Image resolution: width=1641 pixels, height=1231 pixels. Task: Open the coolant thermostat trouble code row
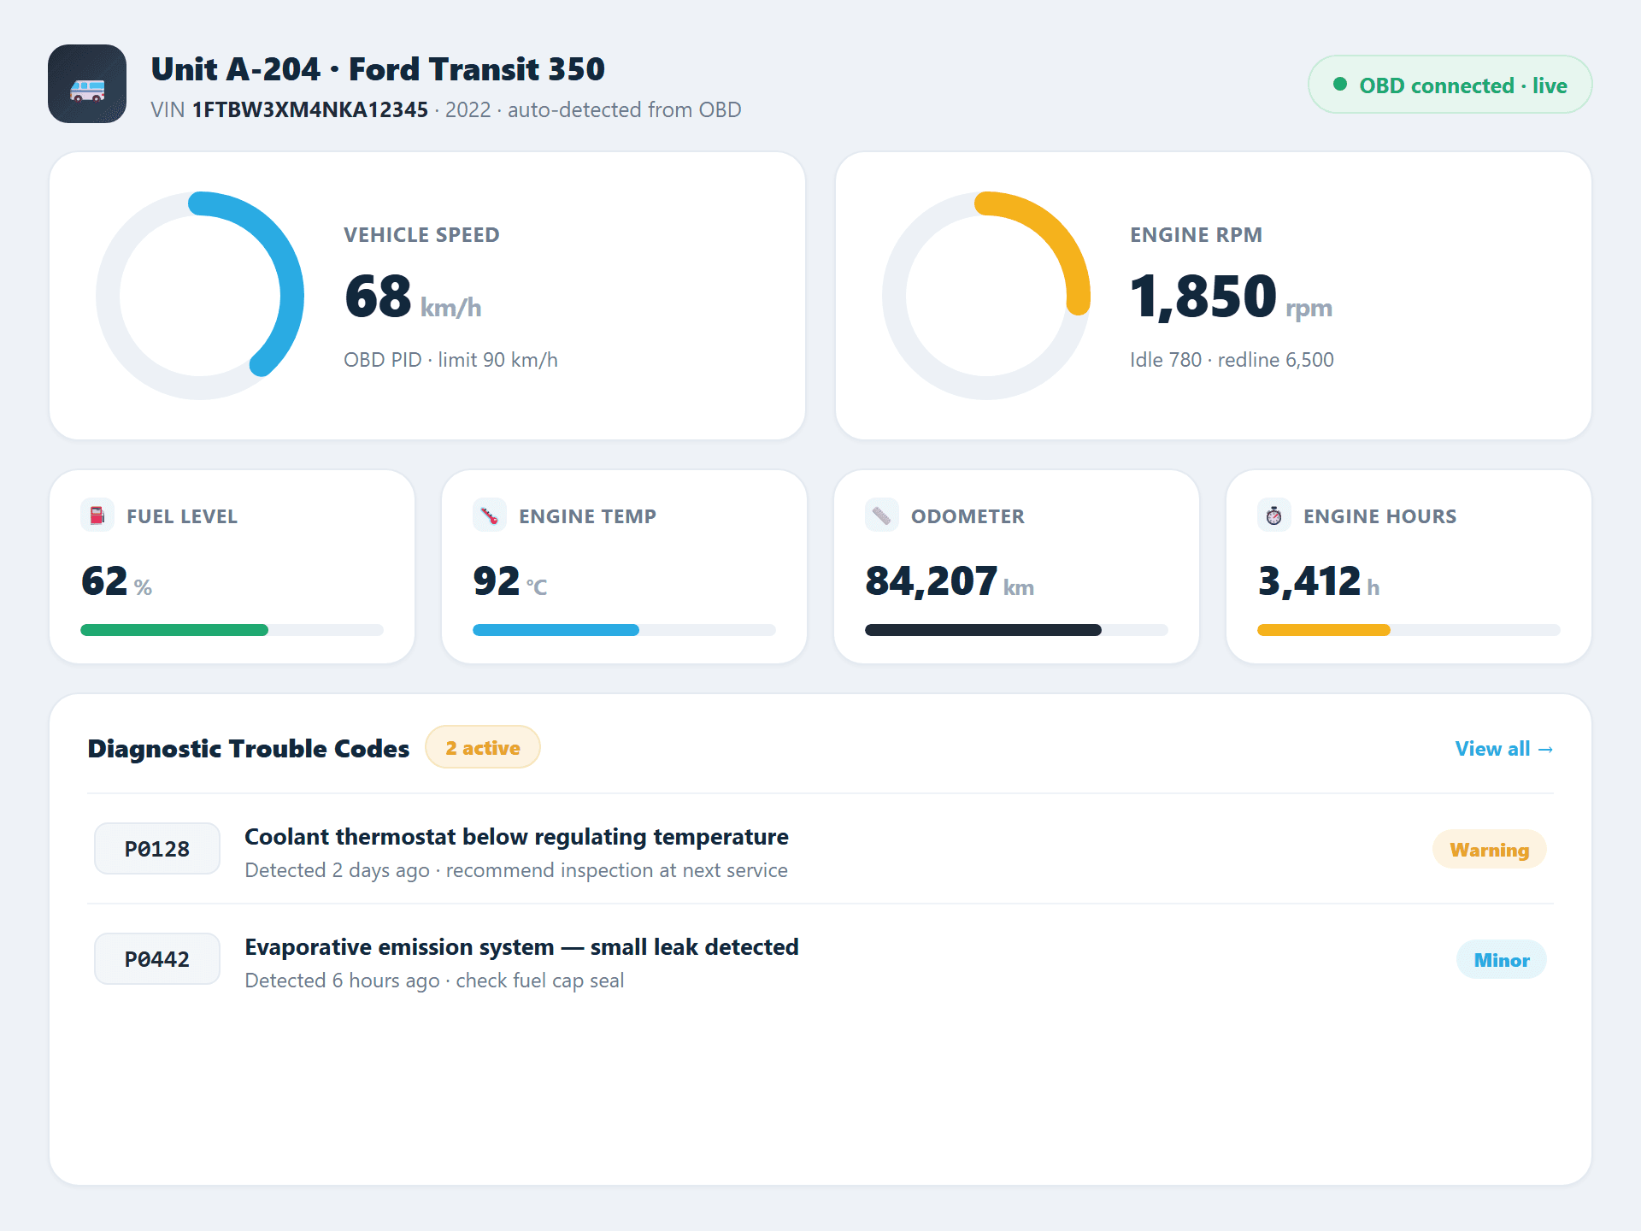(820, 849)
